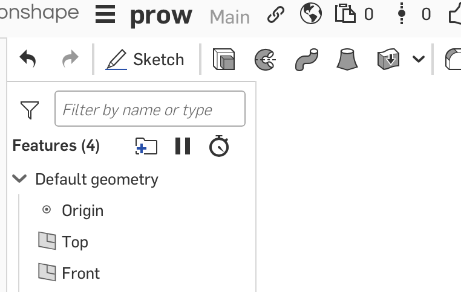Click the Redo arrow
The image size is (461, 292).
click(70, 59)
